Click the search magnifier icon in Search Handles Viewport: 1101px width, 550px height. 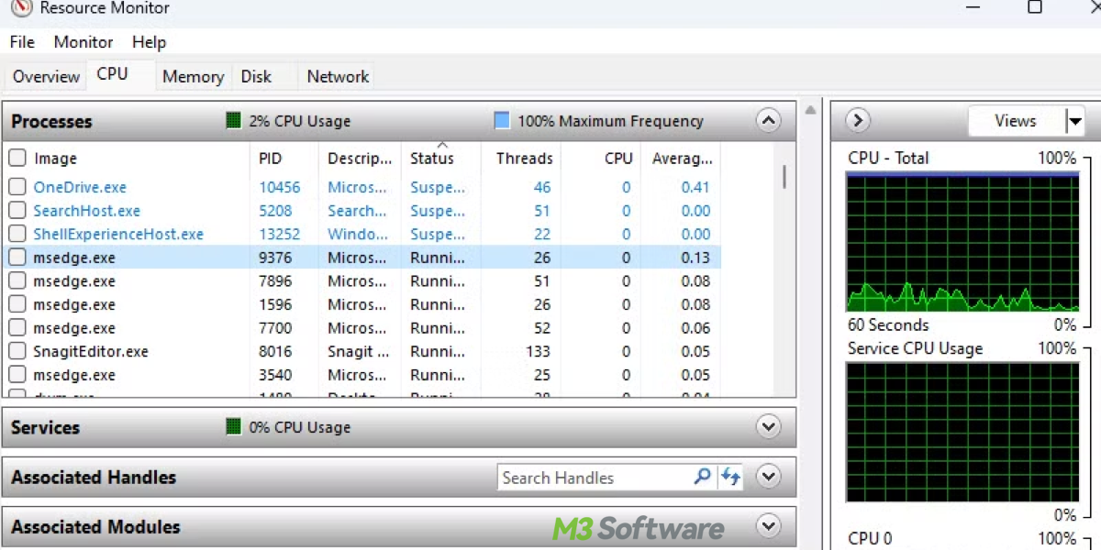click(x=702, y=477)
